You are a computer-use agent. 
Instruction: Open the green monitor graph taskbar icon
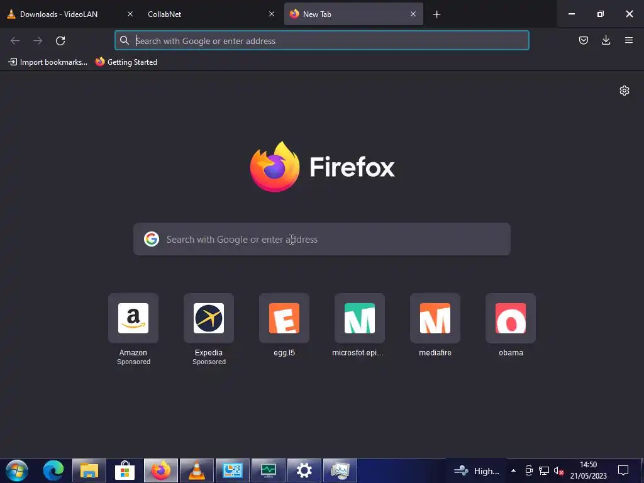pyautogui.click(x=268, y=470)
